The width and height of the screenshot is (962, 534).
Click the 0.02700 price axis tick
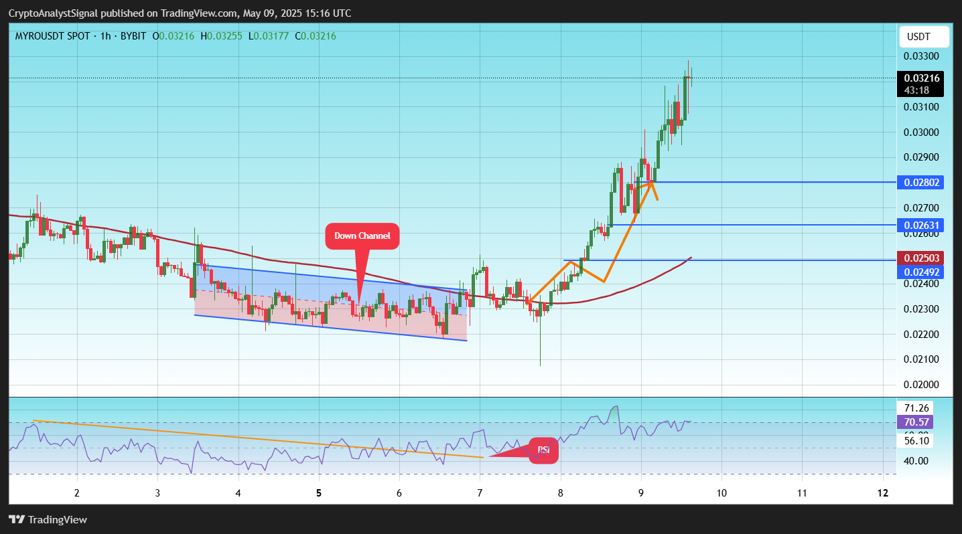[x=922, y=208]
